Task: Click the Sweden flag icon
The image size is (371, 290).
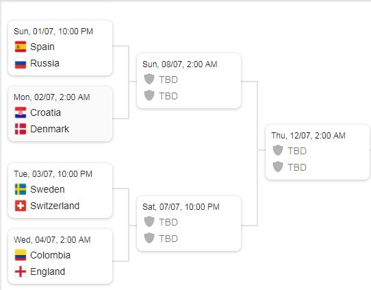Action: point(21,189)
